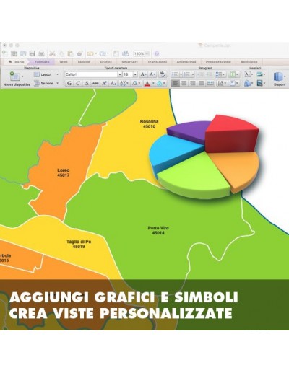Open the font size dropdown arrow
Screen dimensions: 289x373
pyautogui.click(x=135, y=74)
